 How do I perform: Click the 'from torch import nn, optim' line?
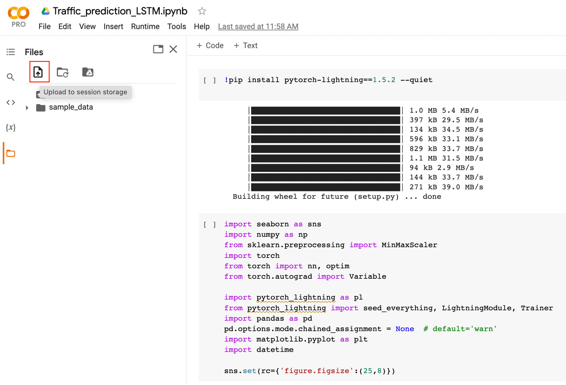coord(287,266)
